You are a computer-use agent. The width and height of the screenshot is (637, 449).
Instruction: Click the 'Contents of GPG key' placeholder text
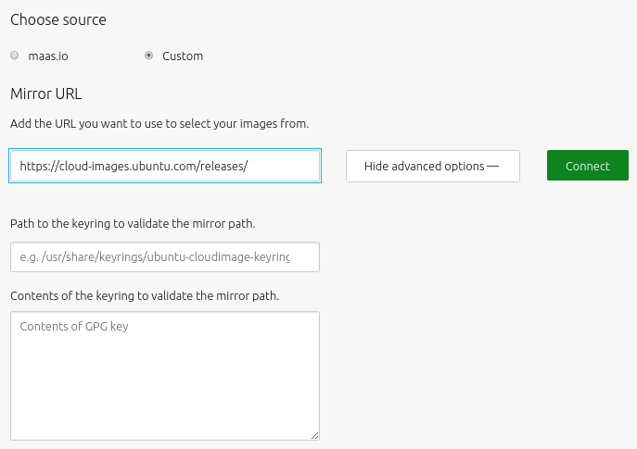point(74,327)
